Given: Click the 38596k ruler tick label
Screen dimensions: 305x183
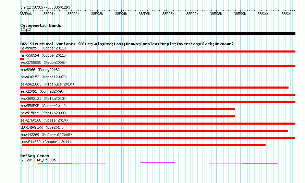Looking at the screenshot, I should [x=169, y=14].
